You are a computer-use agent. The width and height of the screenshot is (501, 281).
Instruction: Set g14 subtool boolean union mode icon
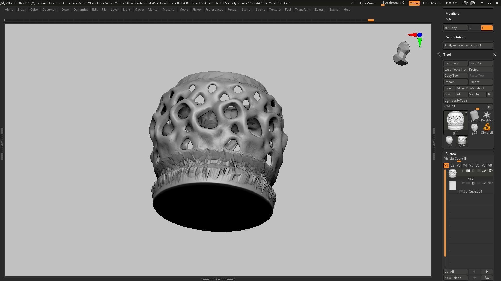[468, 171]
